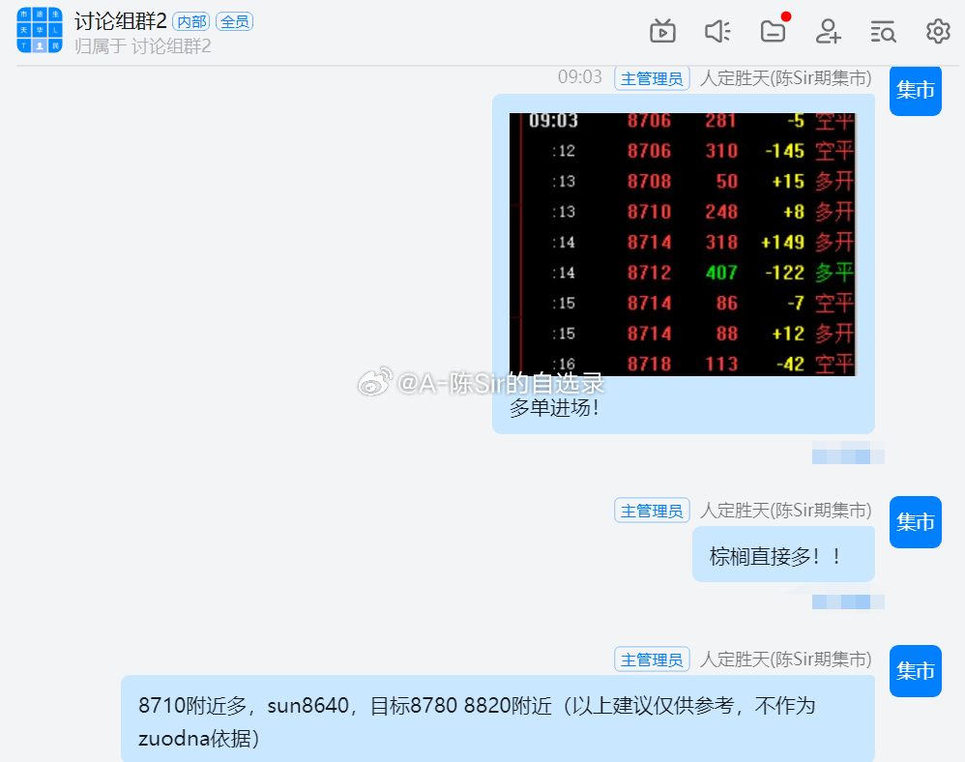Screen dimensions: 965x762
Task: Click the 集市 button beside the 棕榈直接多 message
Action: pyautogui.click(x=915, y=522)
